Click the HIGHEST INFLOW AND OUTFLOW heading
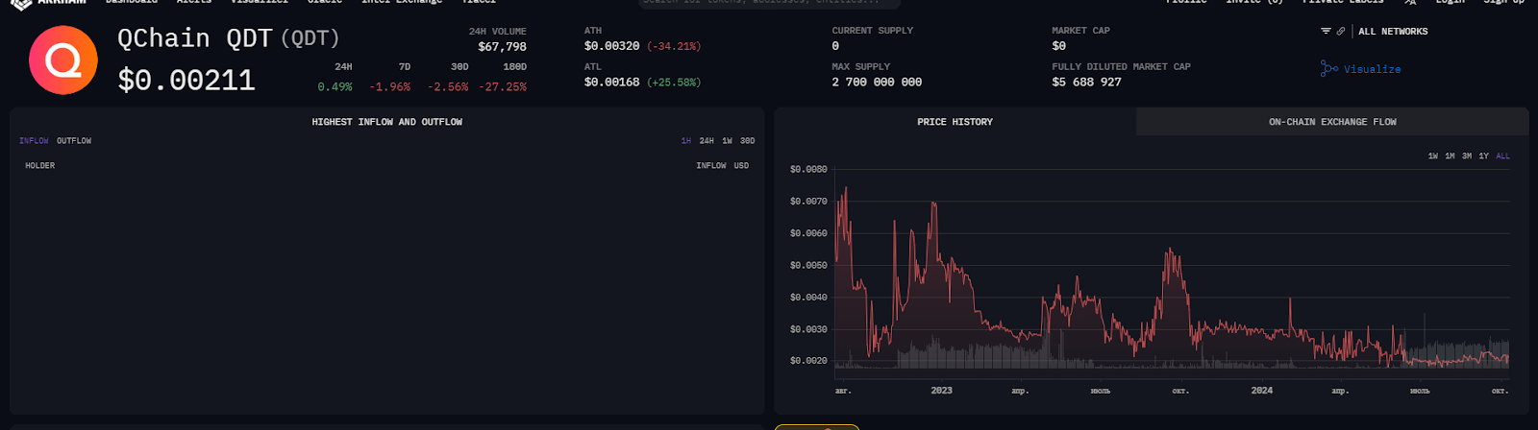Image resolution: width=1538 pixels, height=430 pixels. [x=387, y=122]
